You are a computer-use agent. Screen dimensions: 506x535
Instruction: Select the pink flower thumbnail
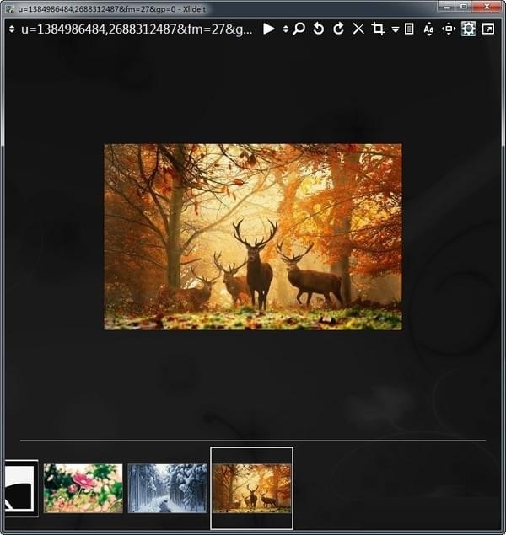[83, 488]
